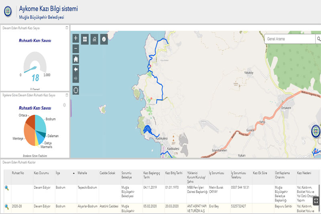Screen dimensions: 321x214
Task: Open the map query search tool icon
Action: coord(94,39)
